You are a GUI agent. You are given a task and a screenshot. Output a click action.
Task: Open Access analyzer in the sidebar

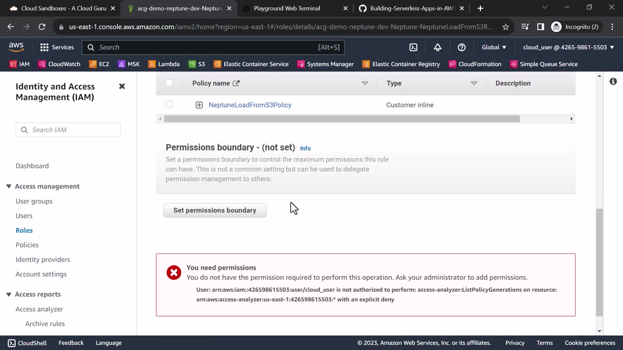(x=39, y=309)
